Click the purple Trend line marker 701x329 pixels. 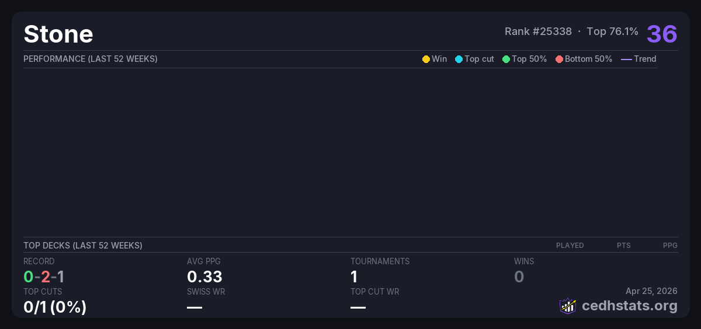coord(626,59)
